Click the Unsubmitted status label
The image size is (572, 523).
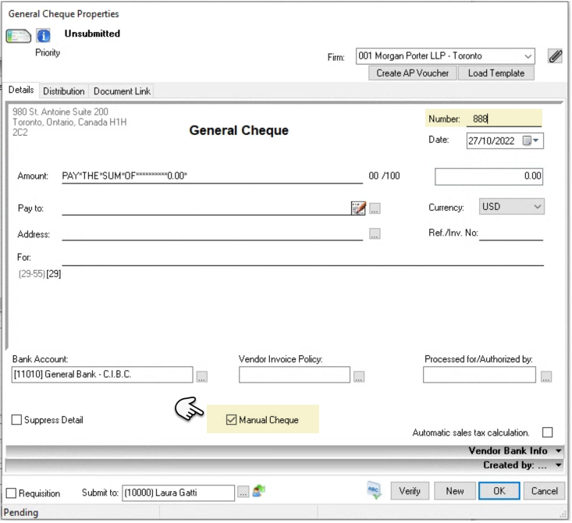(x=92, y=34)
